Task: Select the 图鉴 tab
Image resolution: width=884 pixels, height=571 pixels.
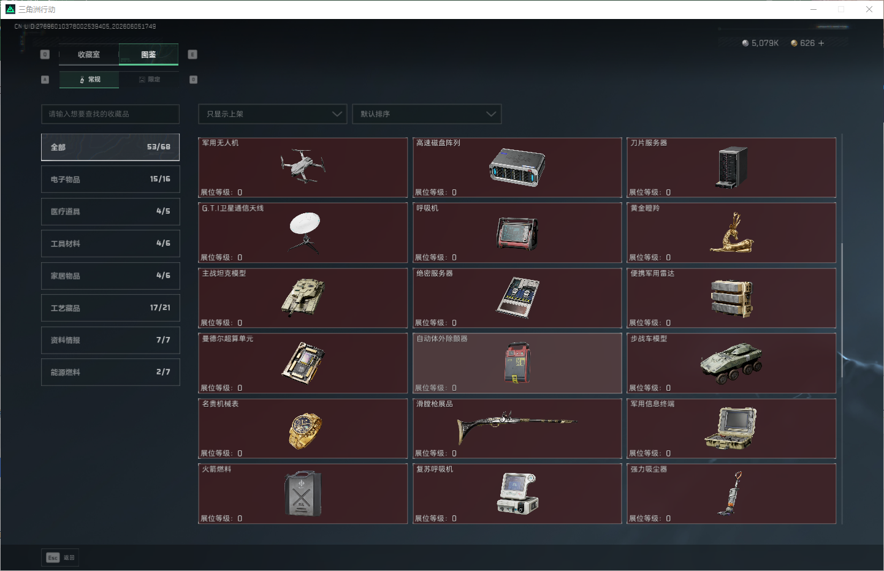Action: point(148,55)
